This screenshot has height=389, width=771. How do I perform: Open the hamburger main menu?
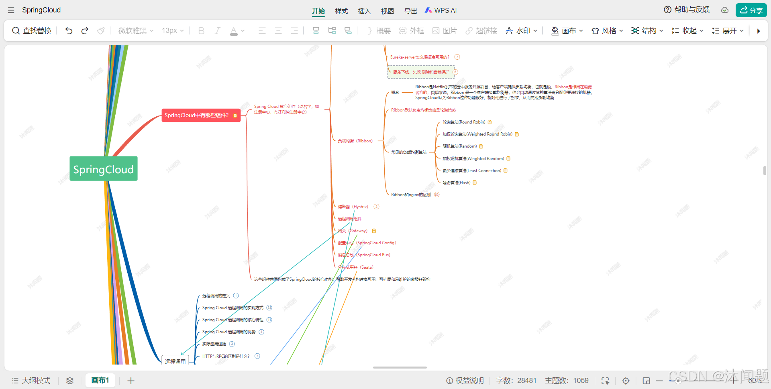[11, 10]
